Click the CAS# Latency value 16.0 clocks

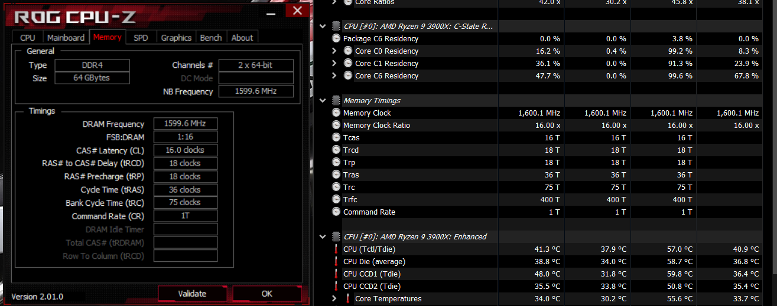tap(186, 150)
